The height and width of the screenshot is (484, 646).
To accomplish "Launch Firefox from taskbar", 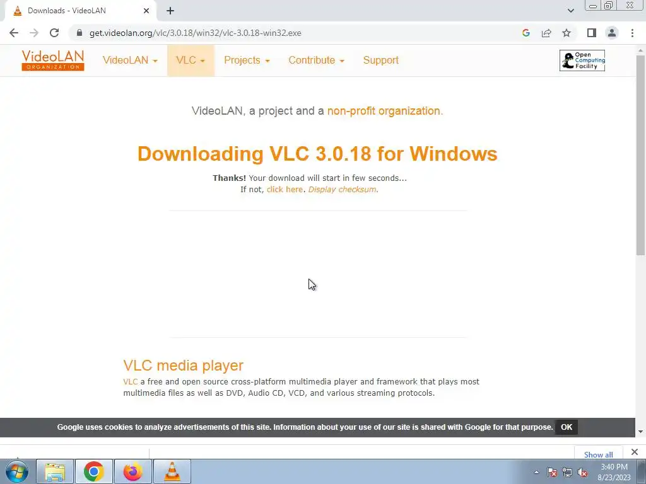I will (132, 471).
